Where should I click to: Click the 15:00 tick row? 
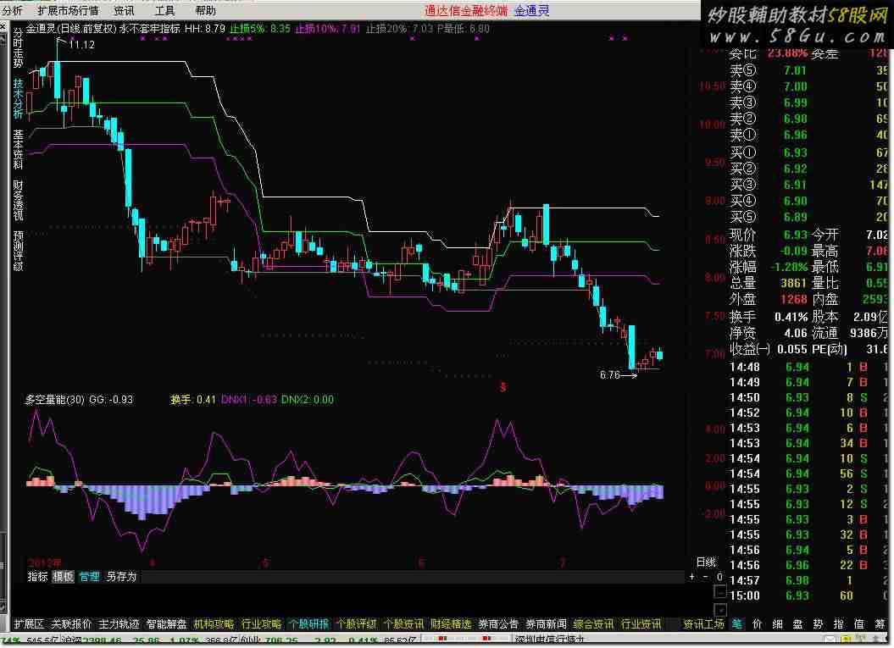(x=808, y=595)
